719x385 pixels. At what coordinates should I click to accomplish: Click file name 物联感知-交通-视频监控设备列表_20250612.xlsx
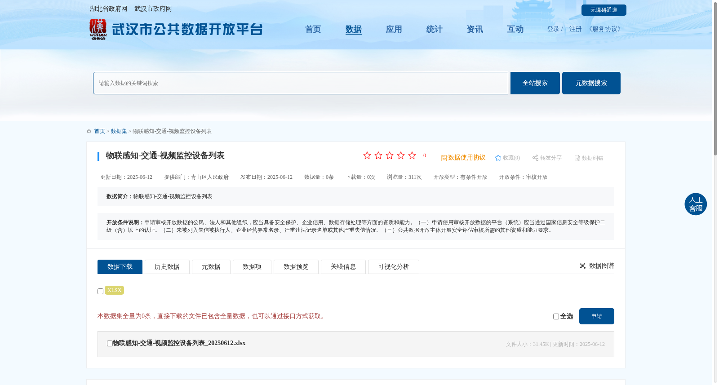coord(179,343)
